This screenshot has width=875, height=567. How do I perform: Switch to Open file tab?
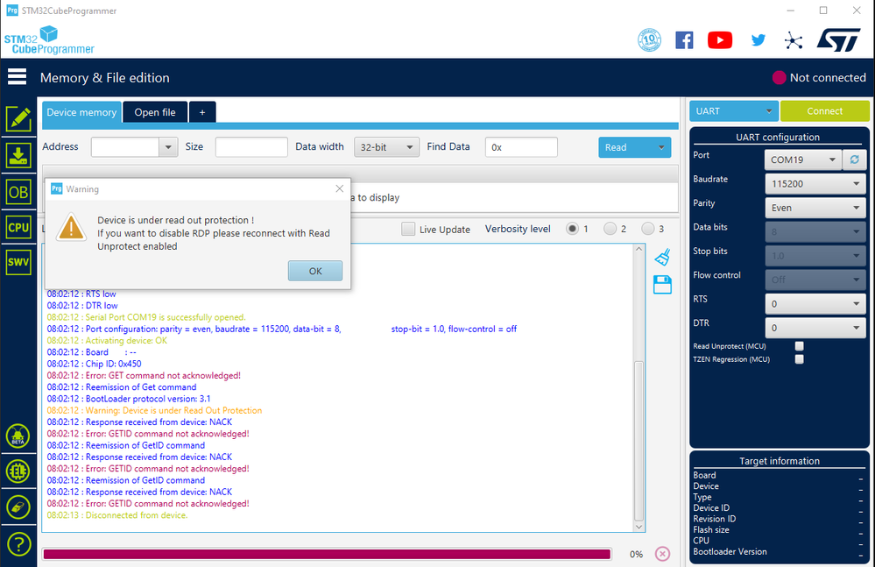[155, 112]
